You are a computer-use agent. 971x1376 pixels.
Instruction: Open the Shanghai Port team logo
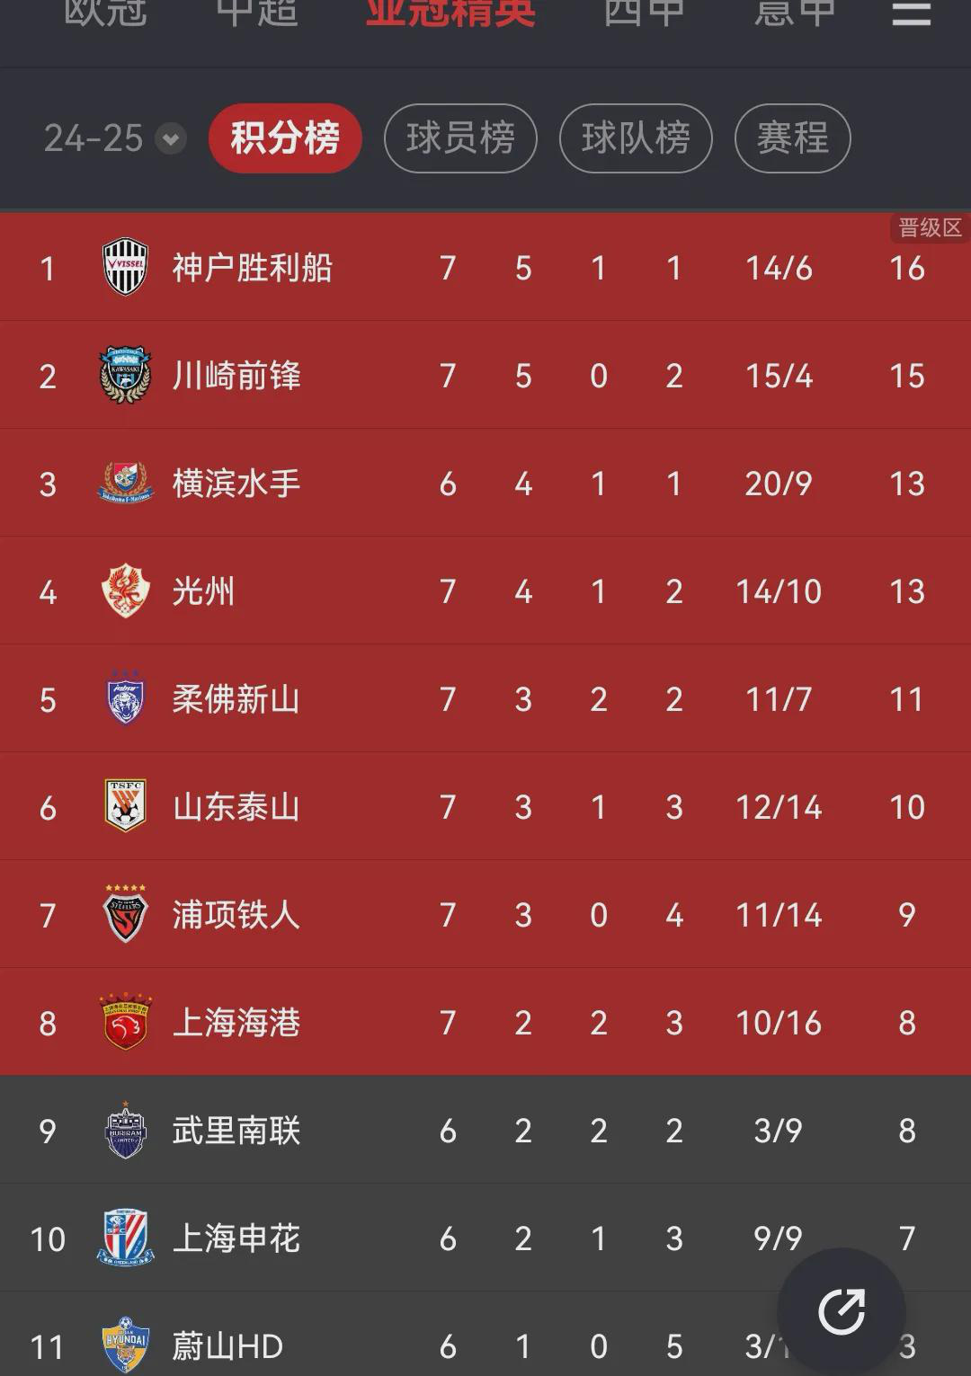click(125, 1022)
